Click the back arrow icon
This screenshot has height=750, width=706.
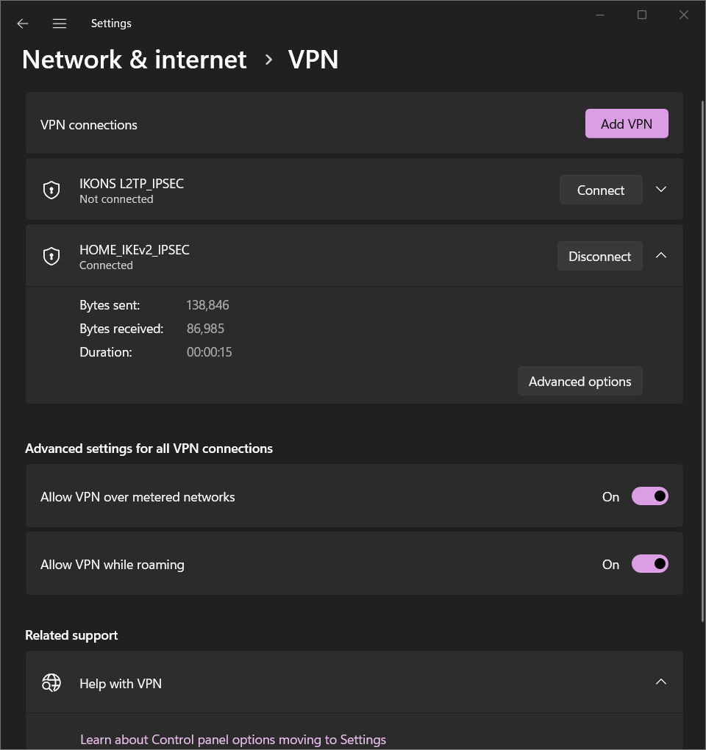(23, 24)
